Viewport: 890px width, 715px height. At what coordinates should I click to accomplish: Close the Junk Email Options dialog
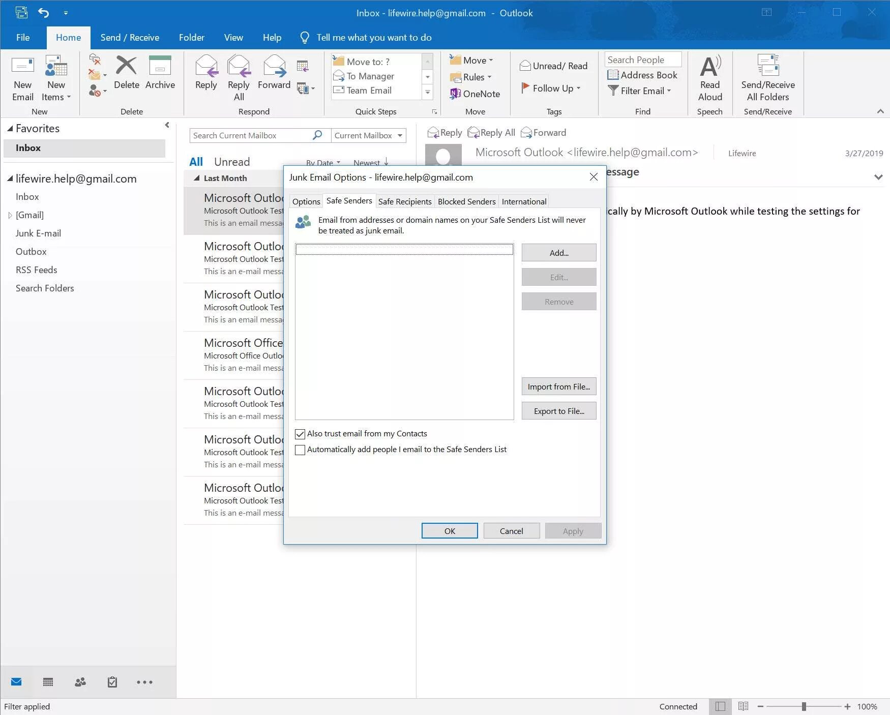click(x=594, y=177)
